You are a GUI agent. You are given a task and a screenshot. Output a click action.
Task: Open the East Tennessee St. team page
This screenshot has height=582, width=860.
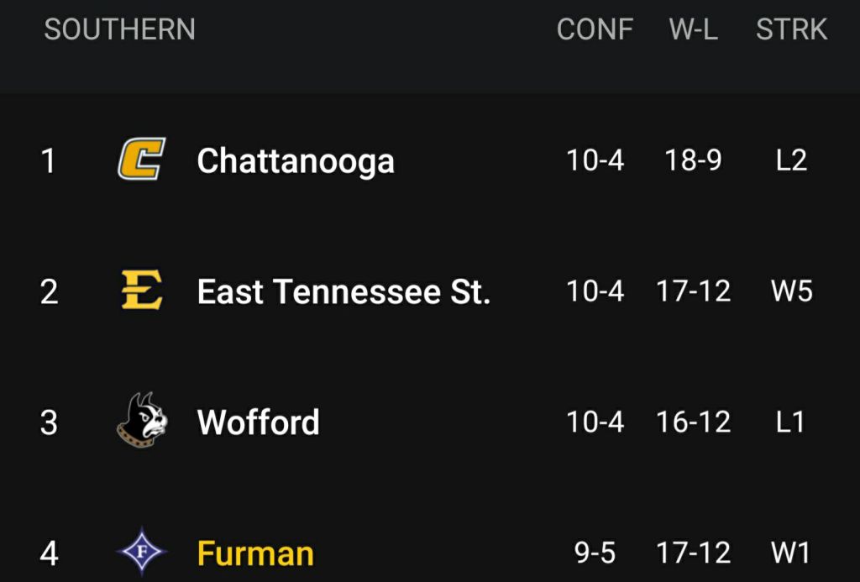pyautogui.click(x=343, y=291)
